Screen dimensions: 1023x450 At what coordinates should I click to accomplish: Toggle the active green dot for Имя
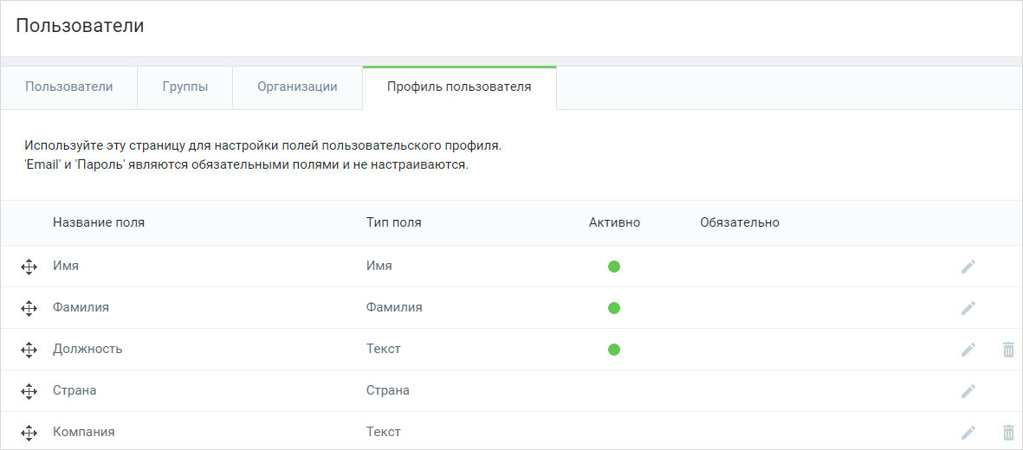[614, 266]
